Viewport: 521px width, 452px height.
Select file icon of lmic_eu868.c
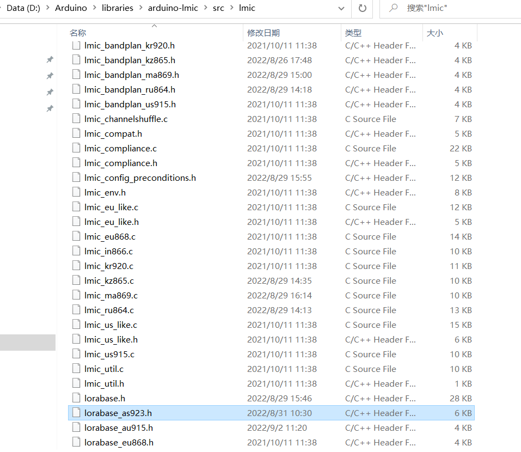pos(76,236)
